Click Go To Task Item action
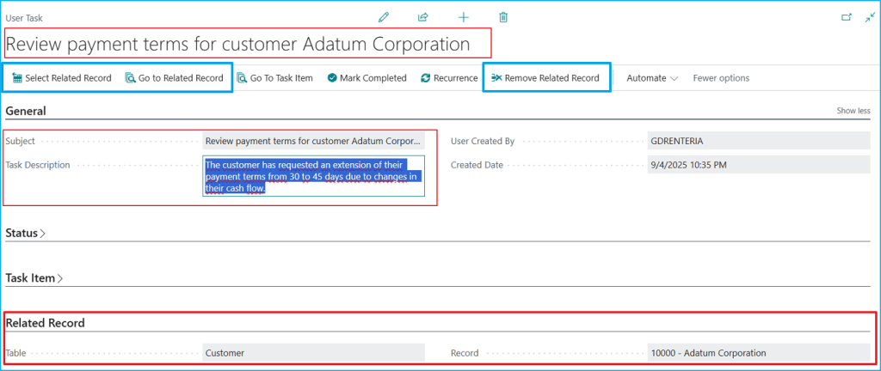This screenshot has width=881, height=371. (274, 78)
